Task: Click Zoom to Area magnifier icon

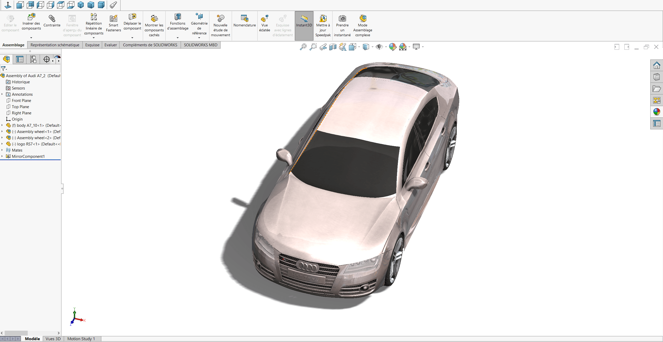Action: pyautogui.click(x=313, y=47)
